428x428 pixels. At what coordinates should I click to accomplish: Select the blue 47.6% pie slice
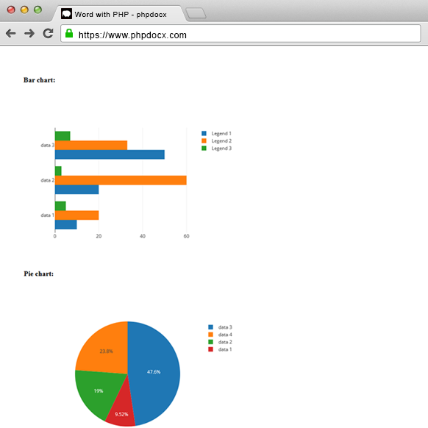pos(154,372)
